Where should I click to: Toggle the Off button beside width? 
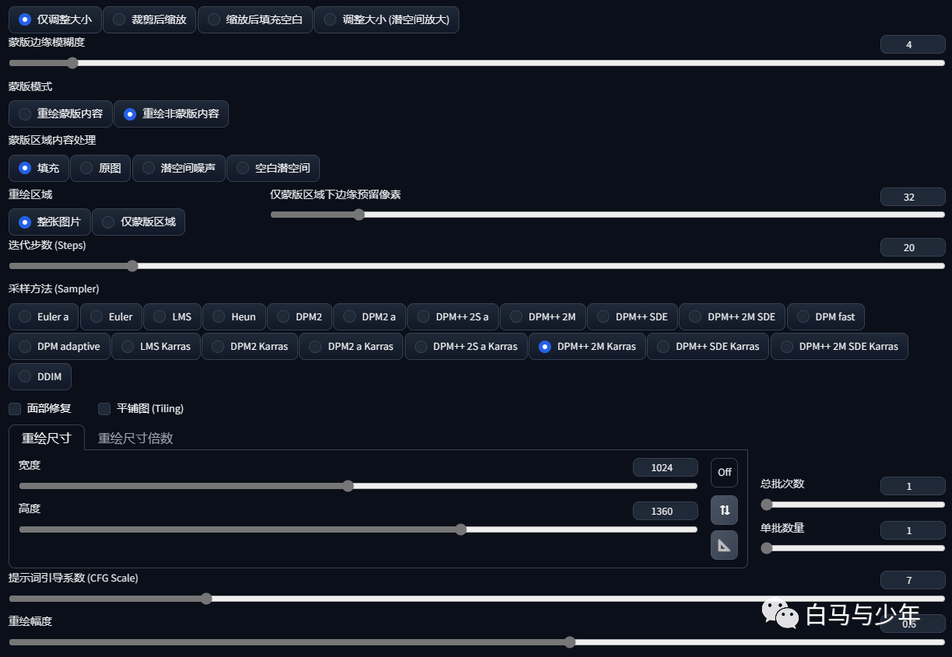[724, 472]
